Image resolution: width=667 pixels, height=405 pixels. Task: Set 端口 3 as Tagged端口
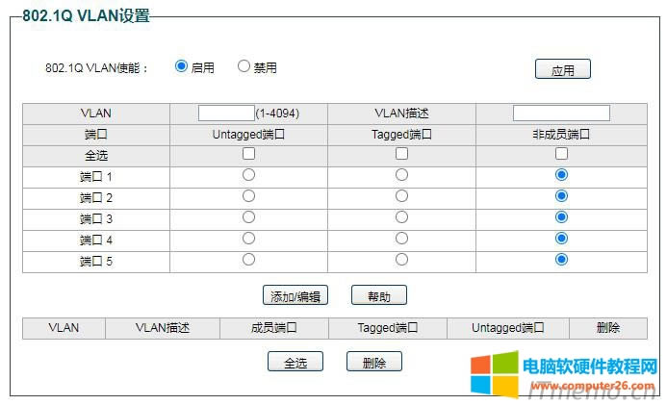click(x=401, y=217)
